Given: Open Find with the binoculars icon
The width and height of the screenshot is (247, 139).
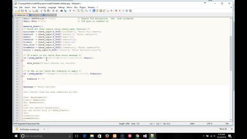Looking at the screenshot, I should point(62,11).
